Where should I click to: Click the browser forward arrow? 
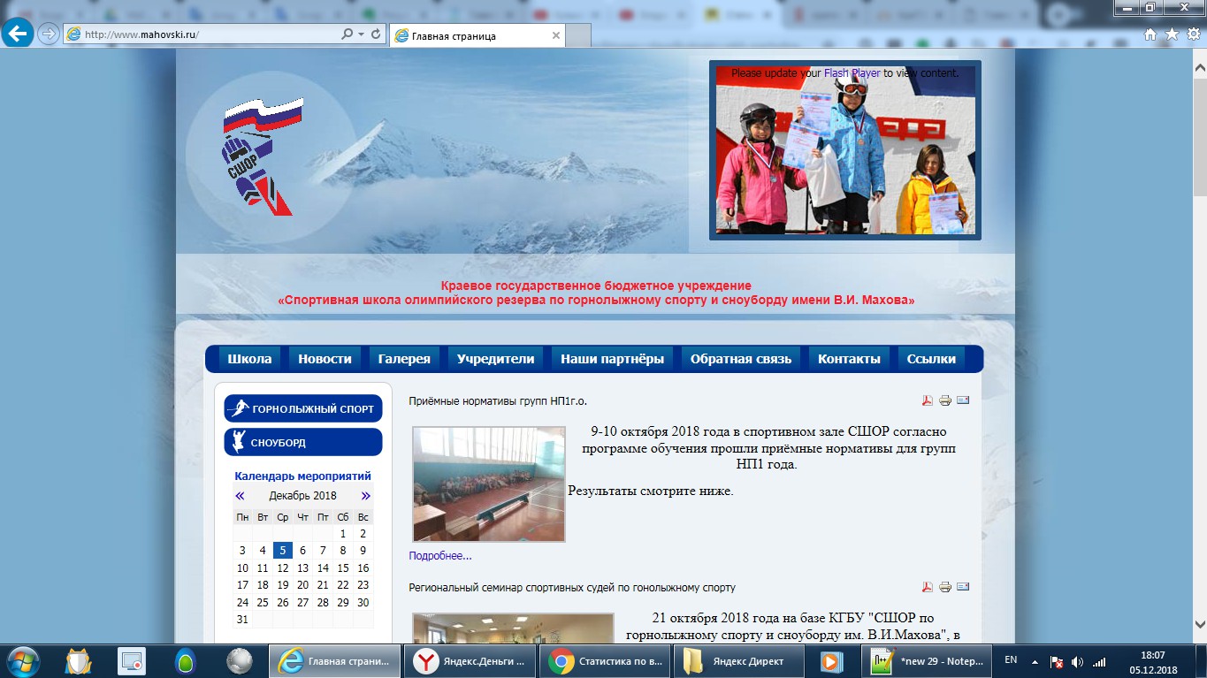coord(48,34)
